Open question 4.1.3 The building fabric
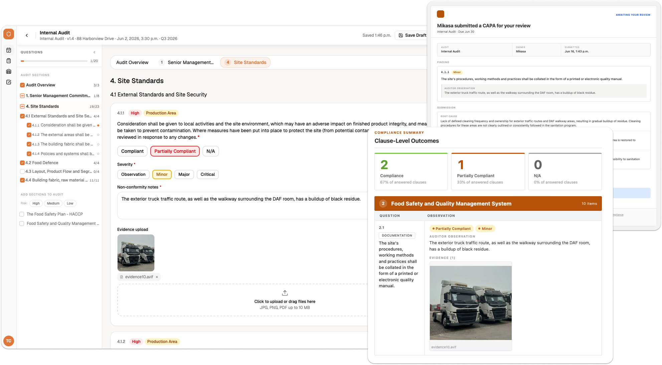662x365 pixels. 63,144
